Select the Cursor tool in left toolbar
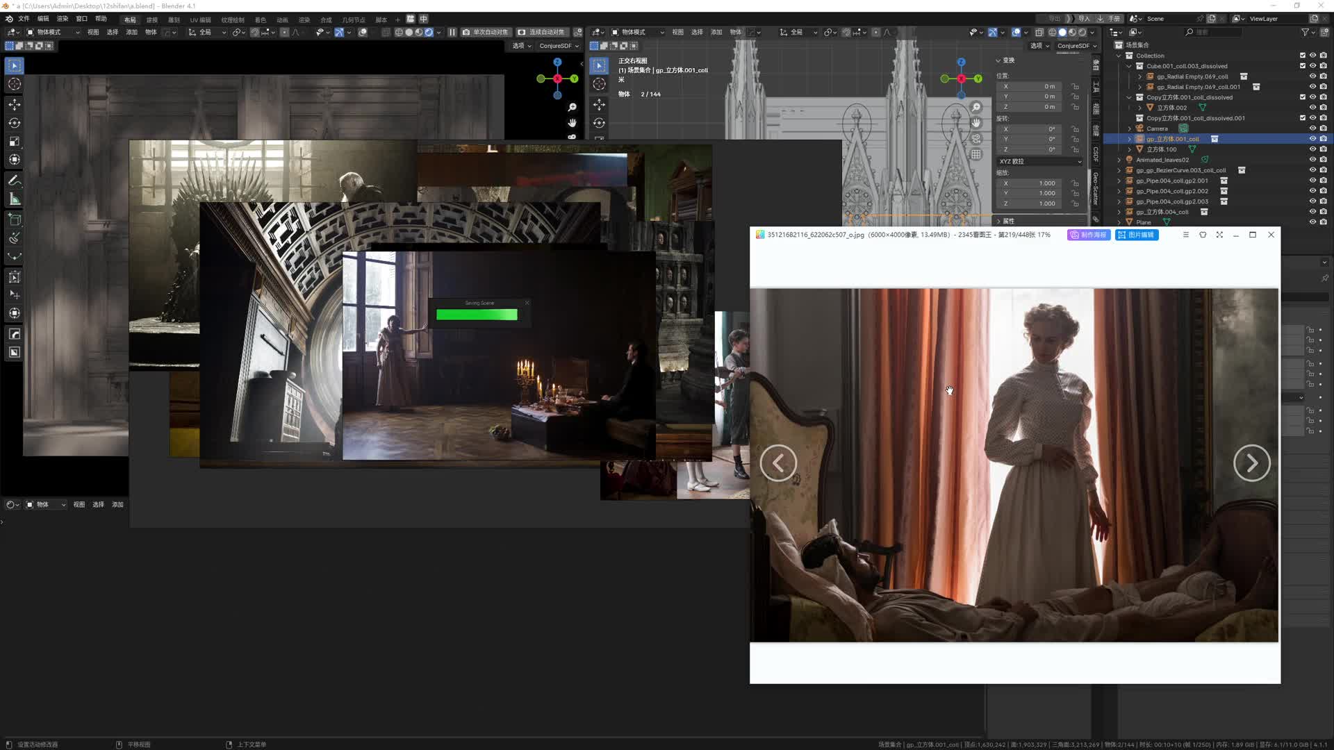Image resolution: width=1334 pixels, height=750 pixels. 14,84
